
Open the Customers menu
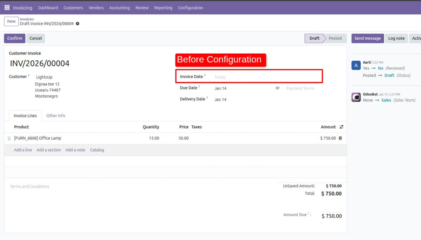coord(73,8)
